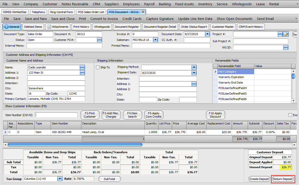
Task: Close the POS Document - 26312 tab
Action: tap(143, 12)
